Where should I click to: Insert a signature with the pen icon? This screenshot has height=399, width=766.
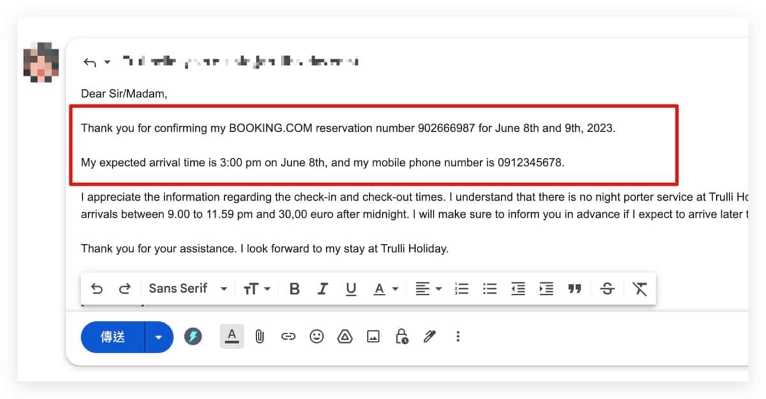(430, 336)
